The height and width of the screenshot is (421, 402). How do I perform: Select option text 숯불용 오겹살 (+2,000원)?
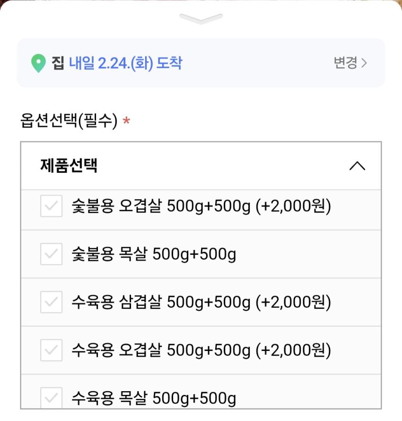[x=201, y=206]
